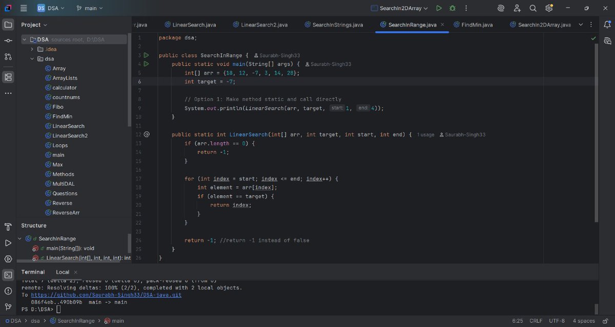Close the SearchInRange.java tab
The height and width of the screenshot is (327, 615).
[442, 25]
